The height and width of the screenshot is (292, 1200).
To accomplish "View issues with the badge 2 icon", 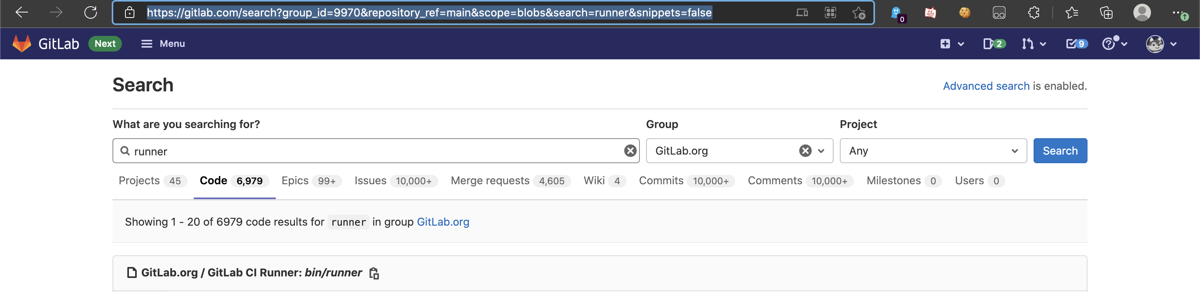I will click(994, 44).
